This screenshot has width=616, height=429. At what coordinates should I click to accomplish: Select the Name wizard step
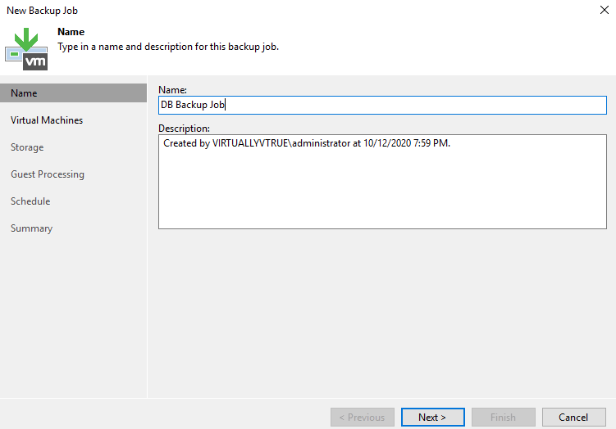click(73, 93)
